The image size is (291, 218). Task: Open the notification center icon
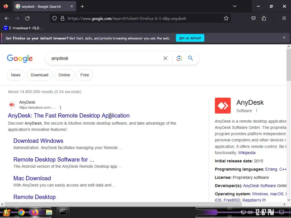(x=282, y=212)
